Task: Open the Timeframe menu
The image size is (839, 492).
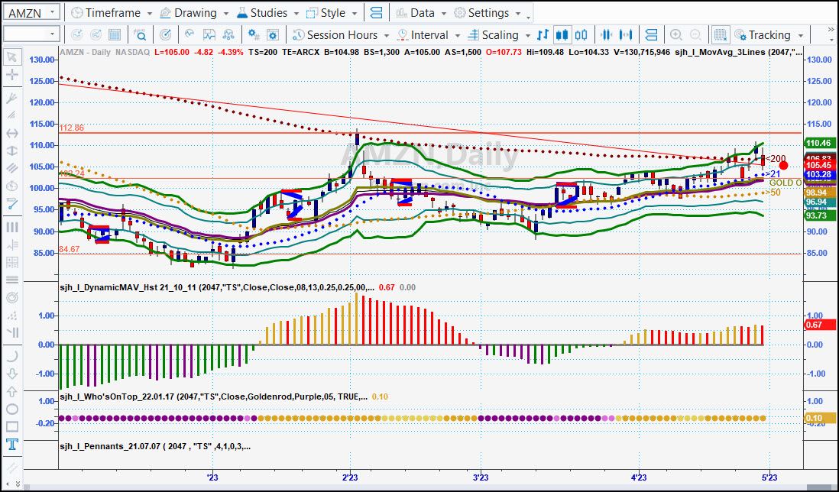Action: click(106, 13)
